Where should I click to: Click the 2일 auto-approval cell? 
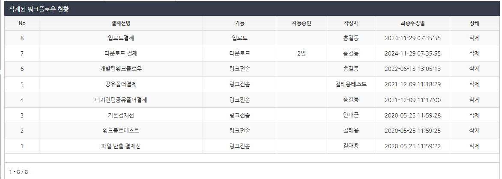301,53
